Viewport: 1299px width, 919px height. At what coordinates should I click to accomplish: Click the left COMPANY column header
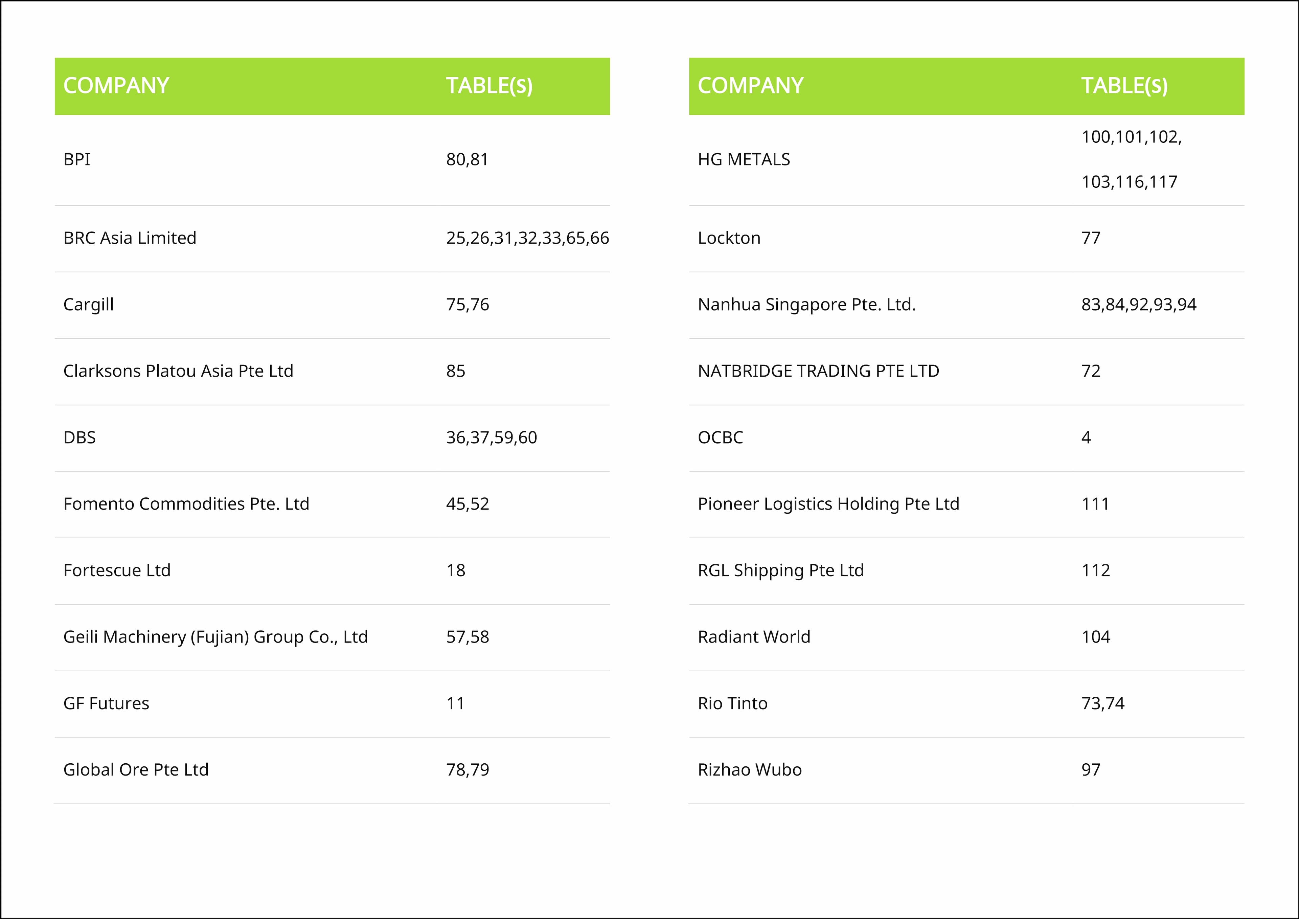coord(116,86)
